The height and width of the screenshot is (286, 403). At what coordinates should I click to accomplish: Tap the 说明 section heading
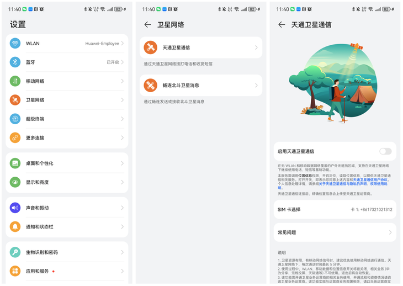click(x=282, y=252)
